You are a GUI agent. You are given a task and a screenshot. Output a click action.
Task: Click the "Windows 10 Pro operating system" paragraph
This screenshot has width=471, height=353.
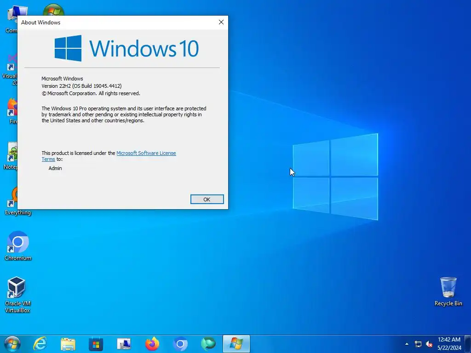tap(124, 114)
